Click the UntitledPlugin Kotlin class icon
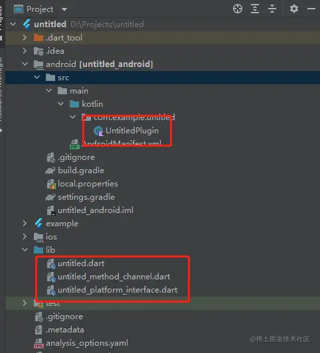 tap(98, 131)
